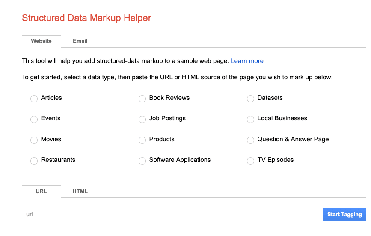
Task: Select the Job Postings option
Action: click(x=142, y=119)
